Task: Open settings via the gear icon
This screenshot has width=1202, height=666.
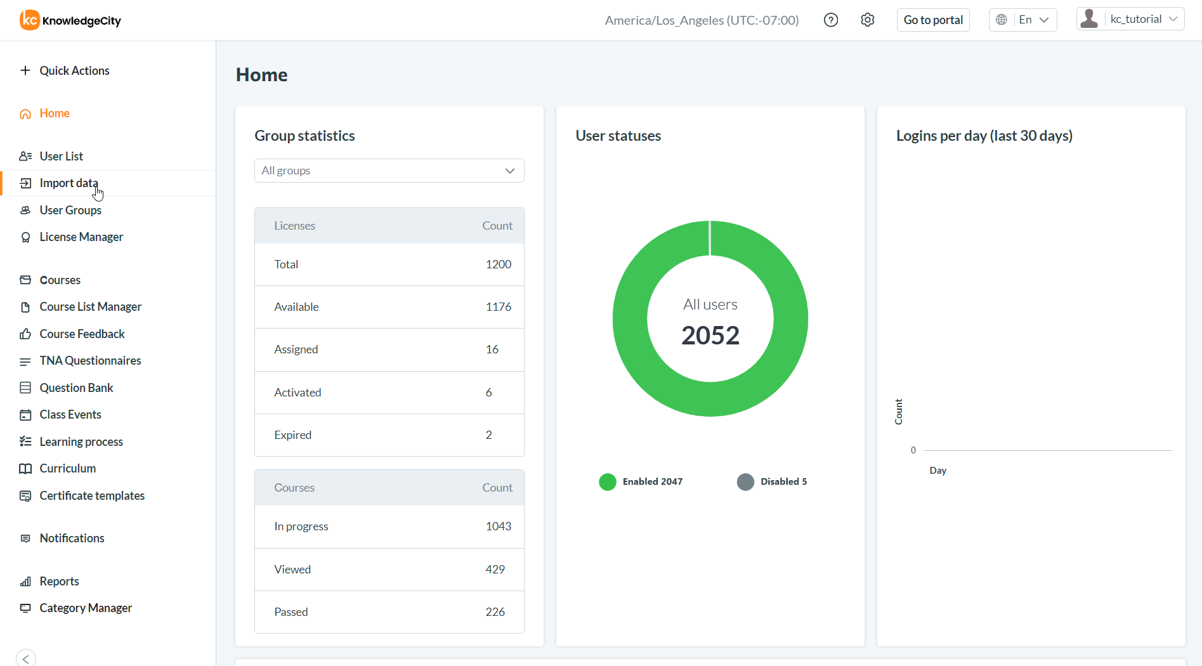Action: pos(867,20)
